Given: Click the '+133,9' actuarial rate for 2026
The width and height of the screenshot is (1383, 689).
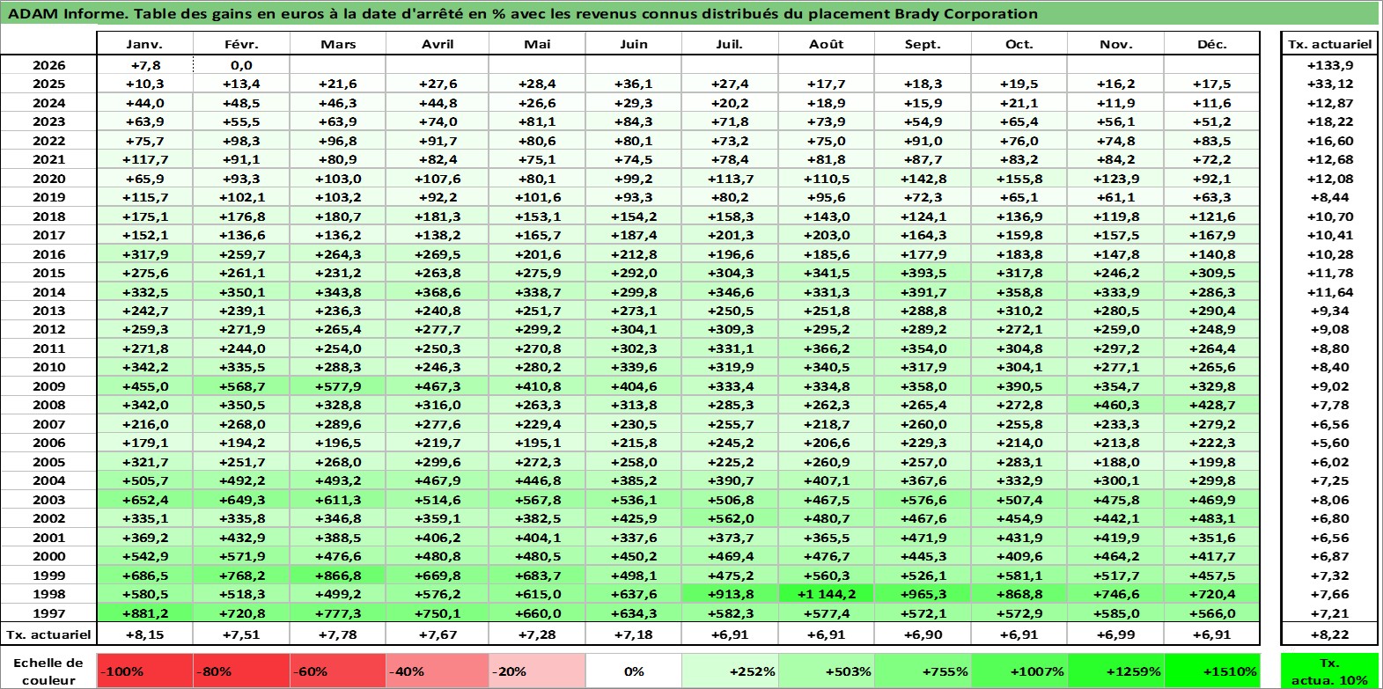Looking at the screenshot, I should (x=1329, y=65).
